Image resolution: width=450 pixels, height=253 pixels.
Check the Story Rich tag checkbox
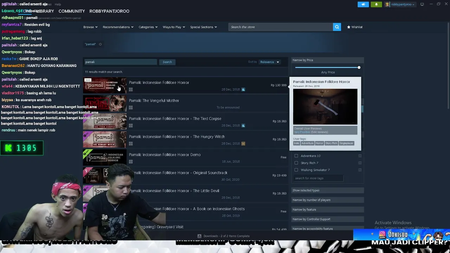(296, 163)
